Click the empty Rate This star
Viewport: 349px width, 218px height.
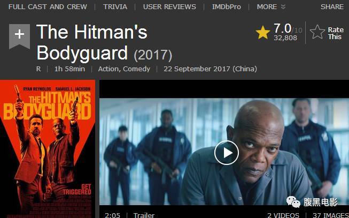317,32
